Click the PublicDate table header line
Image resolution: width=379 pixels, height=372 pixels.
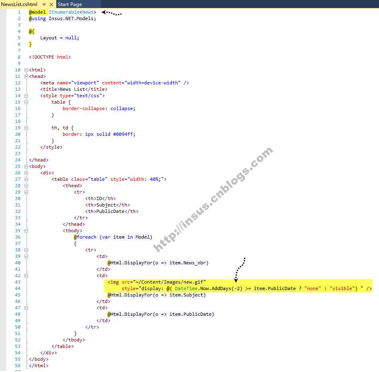(112, 211)
